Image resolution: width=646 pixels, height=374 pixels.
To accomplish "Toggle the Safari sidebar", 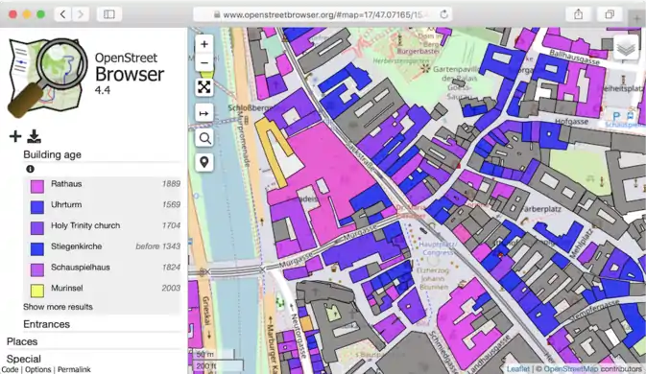I will (x=108, y=14).
